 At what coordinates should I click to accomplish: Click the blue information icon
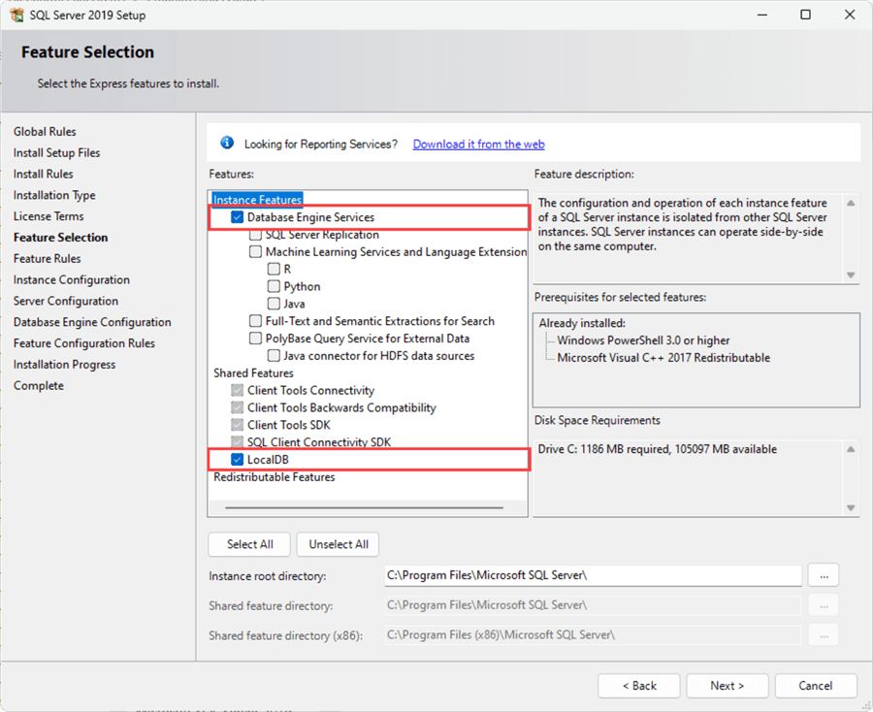tap(227, 143)
